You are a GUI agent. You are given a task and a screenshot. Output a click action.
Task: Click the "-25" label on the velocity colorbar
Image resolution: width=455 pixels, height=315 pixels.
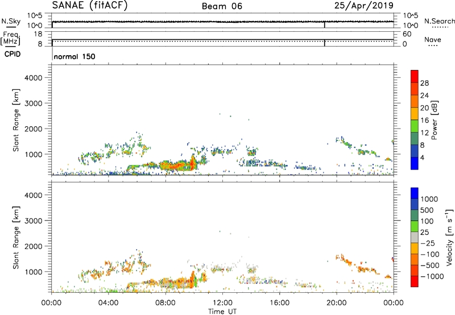428,243
